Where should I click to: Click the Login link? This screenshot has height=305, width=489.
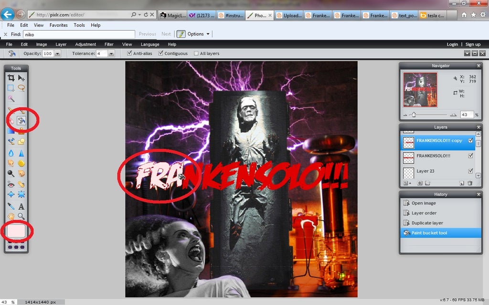452,44
